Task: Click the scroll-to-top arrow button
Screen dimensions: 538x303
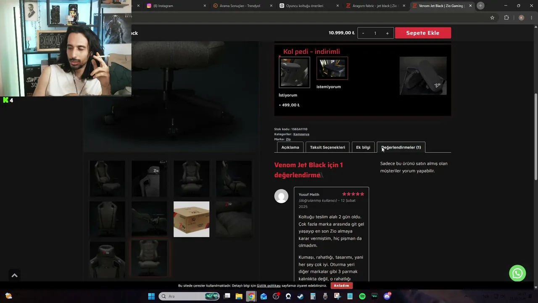Action: [x=14, y=275]
